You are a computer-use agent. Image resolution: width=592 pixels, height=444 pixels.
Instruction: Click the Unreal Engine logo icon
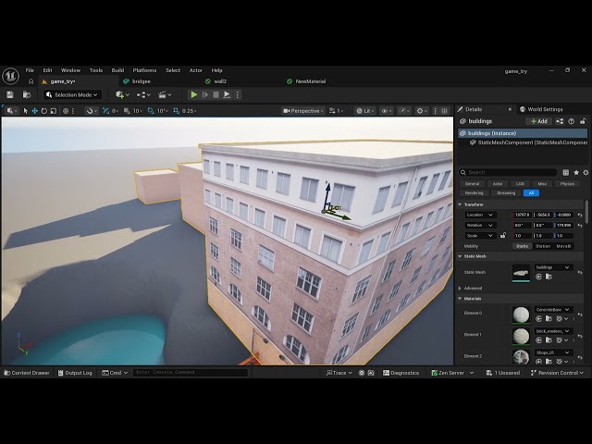[10, 76]
